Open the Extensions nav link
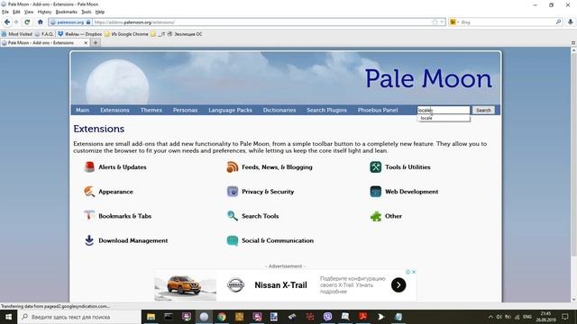The width and height of the screenshot is (577, 324). click(114, 110)
